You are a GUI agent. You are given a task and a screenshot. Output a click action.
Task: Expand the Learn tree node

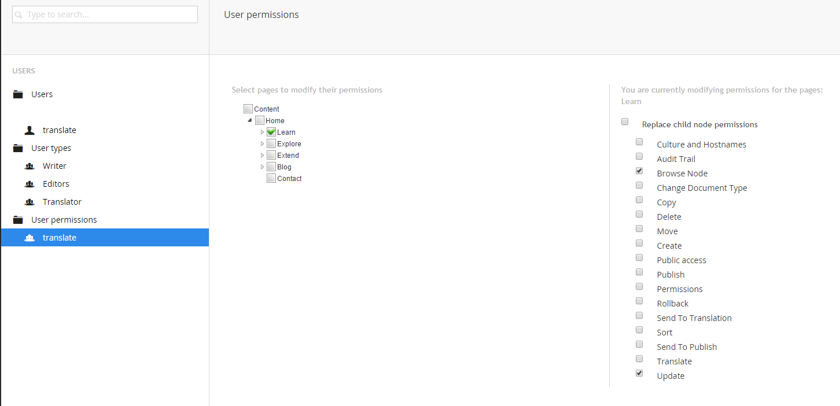pyautogui.click(x=262, y=132)
